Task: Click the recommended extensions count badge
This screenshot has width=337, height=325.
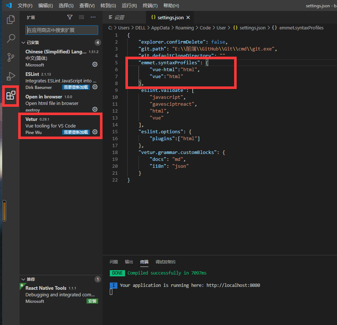Action: [97, 279]
